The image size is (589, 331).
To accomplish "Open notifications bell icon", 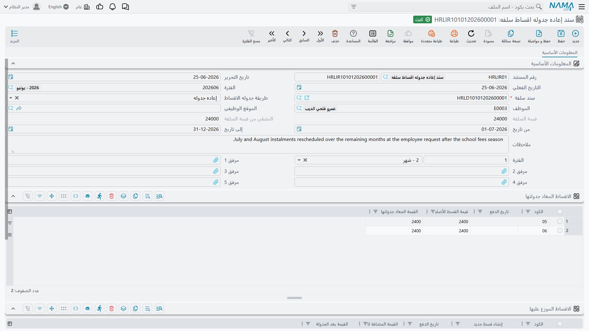I will pyautogui.click(x=113, y=7).
